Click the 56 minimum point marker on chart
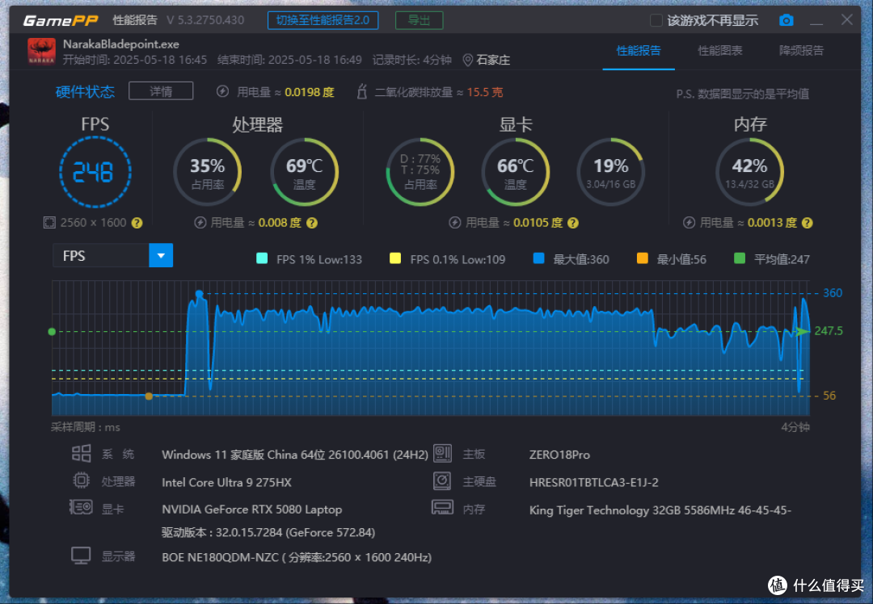873x604 pixels. tap(149, 396)
